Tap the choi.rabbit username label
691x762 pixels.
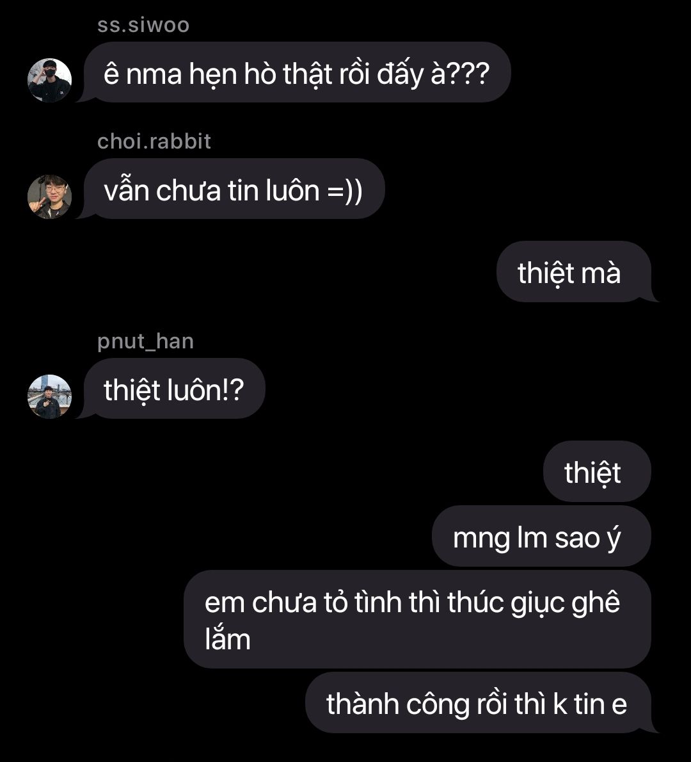pos(154,142)
